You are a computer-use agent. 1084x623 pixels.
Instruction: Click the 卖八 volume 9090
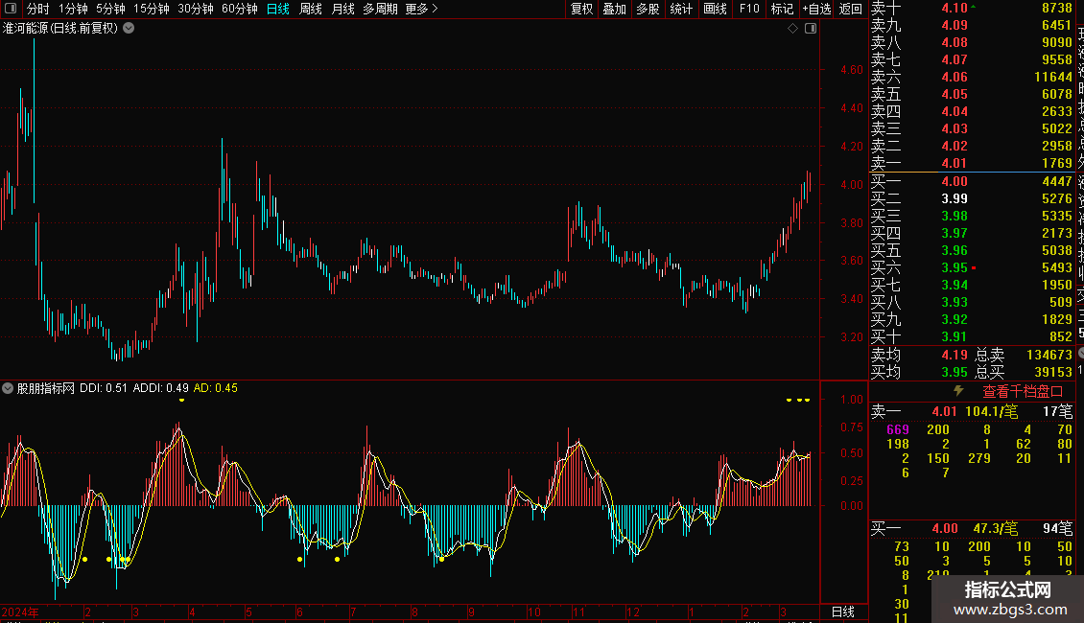click(1056, 42)
